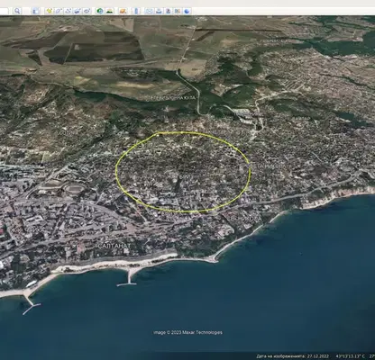
Task: Show historical imagery with the clock icon
Action: 100,11
